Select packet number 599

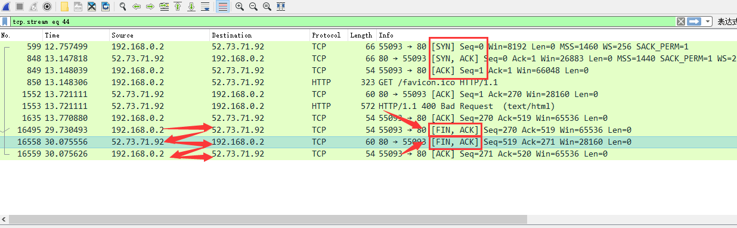[x=368, y=46]
